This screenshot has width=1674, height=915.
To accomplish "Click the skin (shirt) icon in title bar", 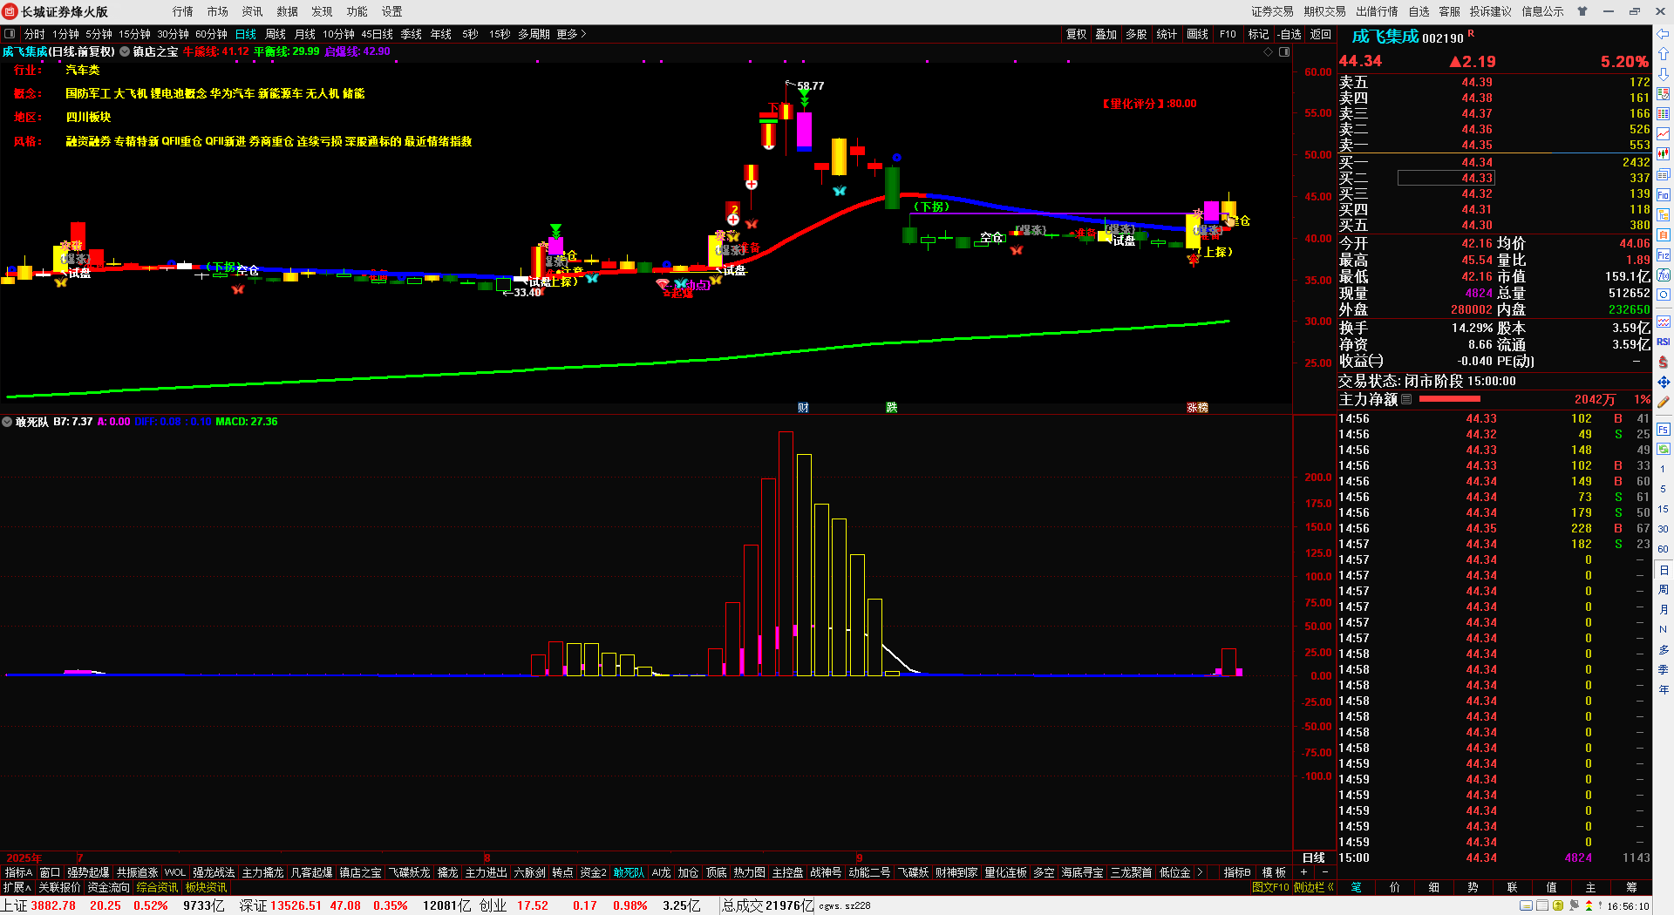I will 1582,11.
